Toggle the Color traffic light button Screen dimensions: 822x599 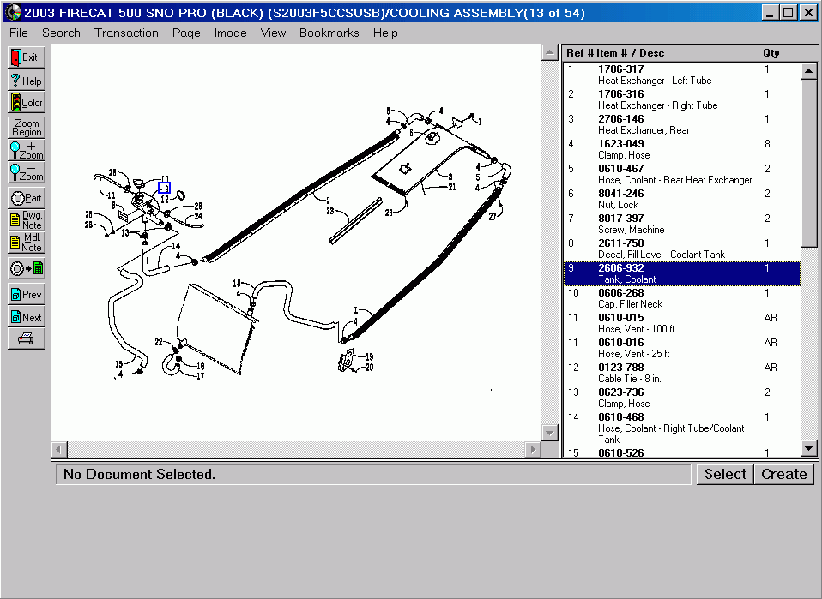26,103
